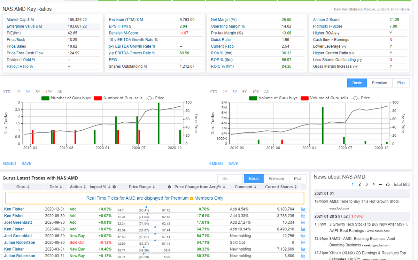Screen dimensions: 418x260
Task: Toggle Number of Guru sells legend series
Action: [118, 98]
